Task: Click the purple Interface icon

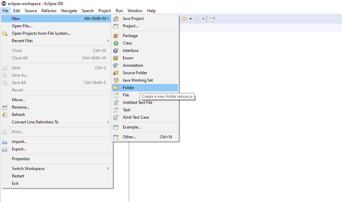Action: (116, 51)
